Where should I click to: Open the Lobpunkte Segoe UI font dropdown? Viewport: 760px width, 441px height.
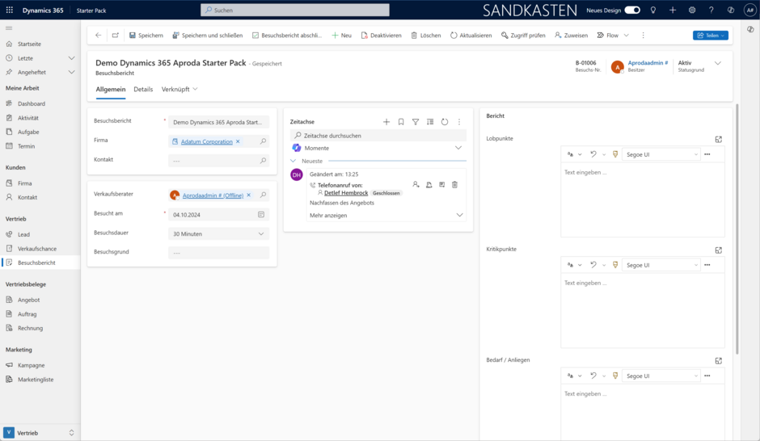click(x=661, y=154)
